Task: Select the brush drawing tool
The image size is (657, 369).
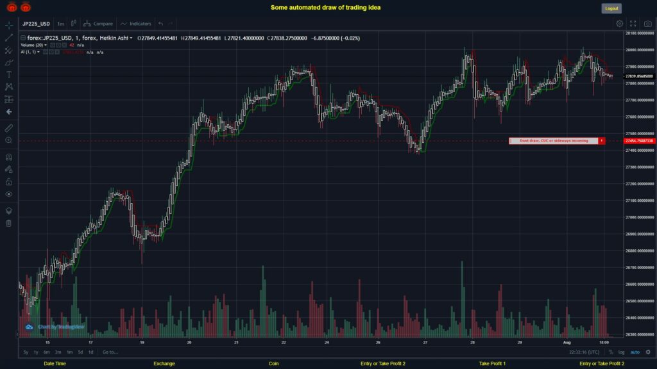Action: click(9, 62)
